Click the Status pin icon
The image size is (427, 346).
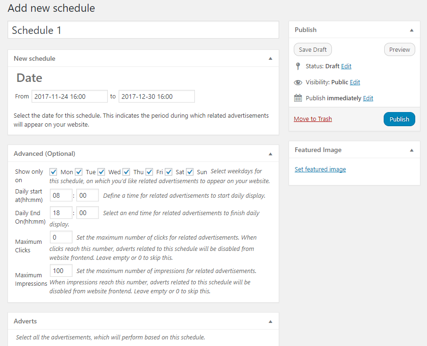coord(298,66)
